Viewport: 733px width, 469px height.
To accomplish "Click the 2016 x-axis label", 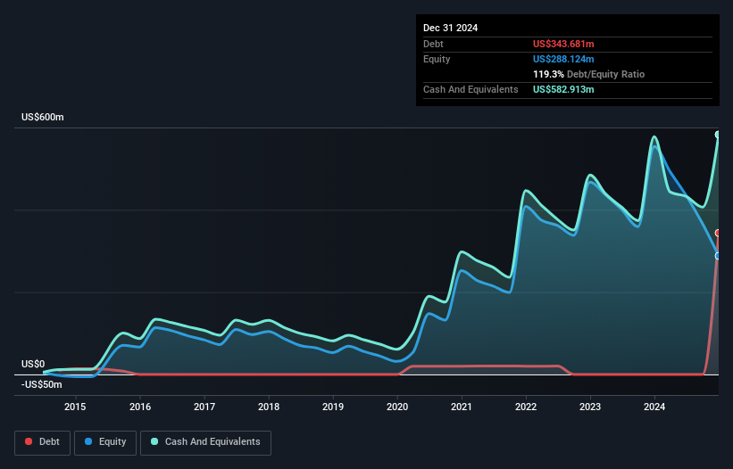I will coord(140,407).
